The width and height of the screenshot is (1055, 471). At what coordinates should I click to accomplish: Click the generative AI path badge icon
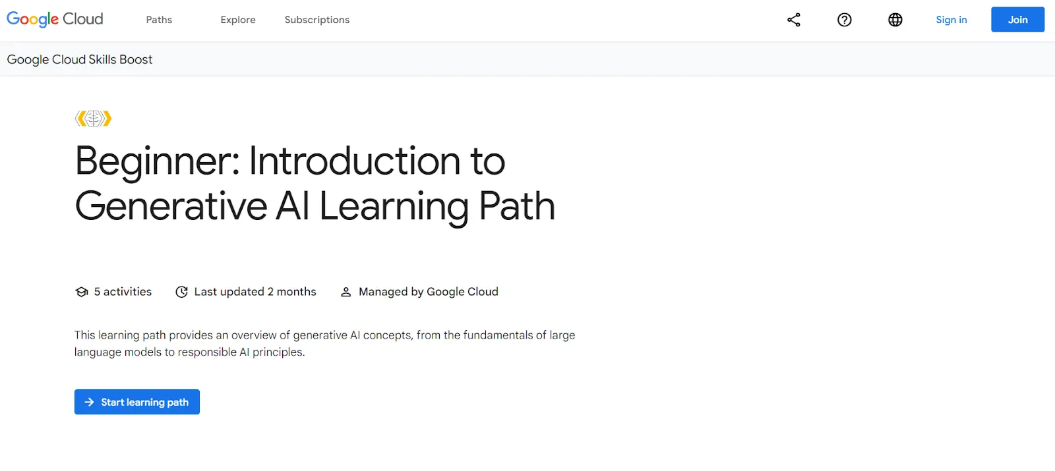(x=93, y=119)
